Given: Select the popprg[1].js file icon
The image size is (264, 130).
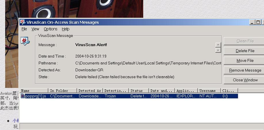Looking at the screenshot, I should pos(23,96).
